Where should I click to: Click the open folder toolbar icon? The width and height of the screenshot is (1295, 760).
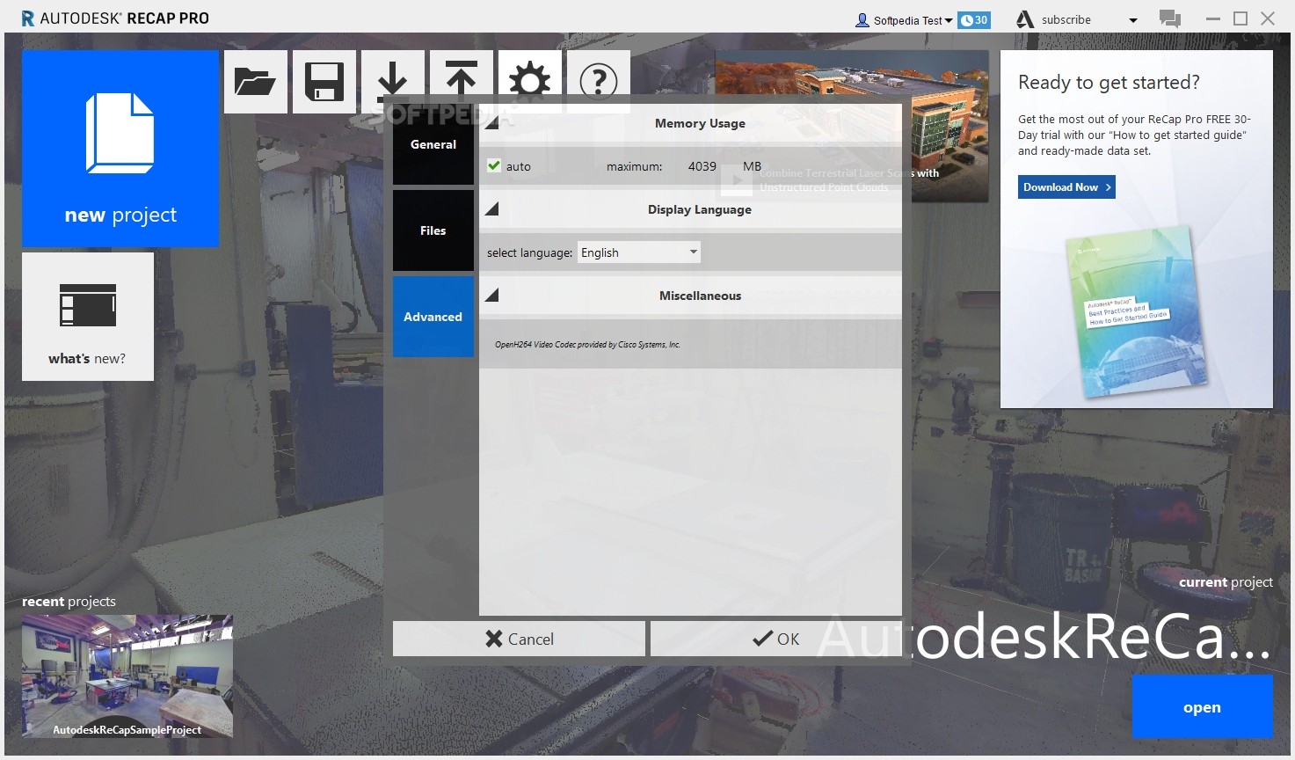click(x=256, y=82)
